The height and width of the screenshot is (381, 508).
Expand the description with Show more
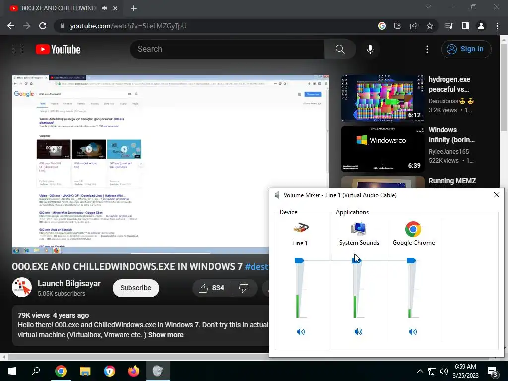(x=166, y=335)
